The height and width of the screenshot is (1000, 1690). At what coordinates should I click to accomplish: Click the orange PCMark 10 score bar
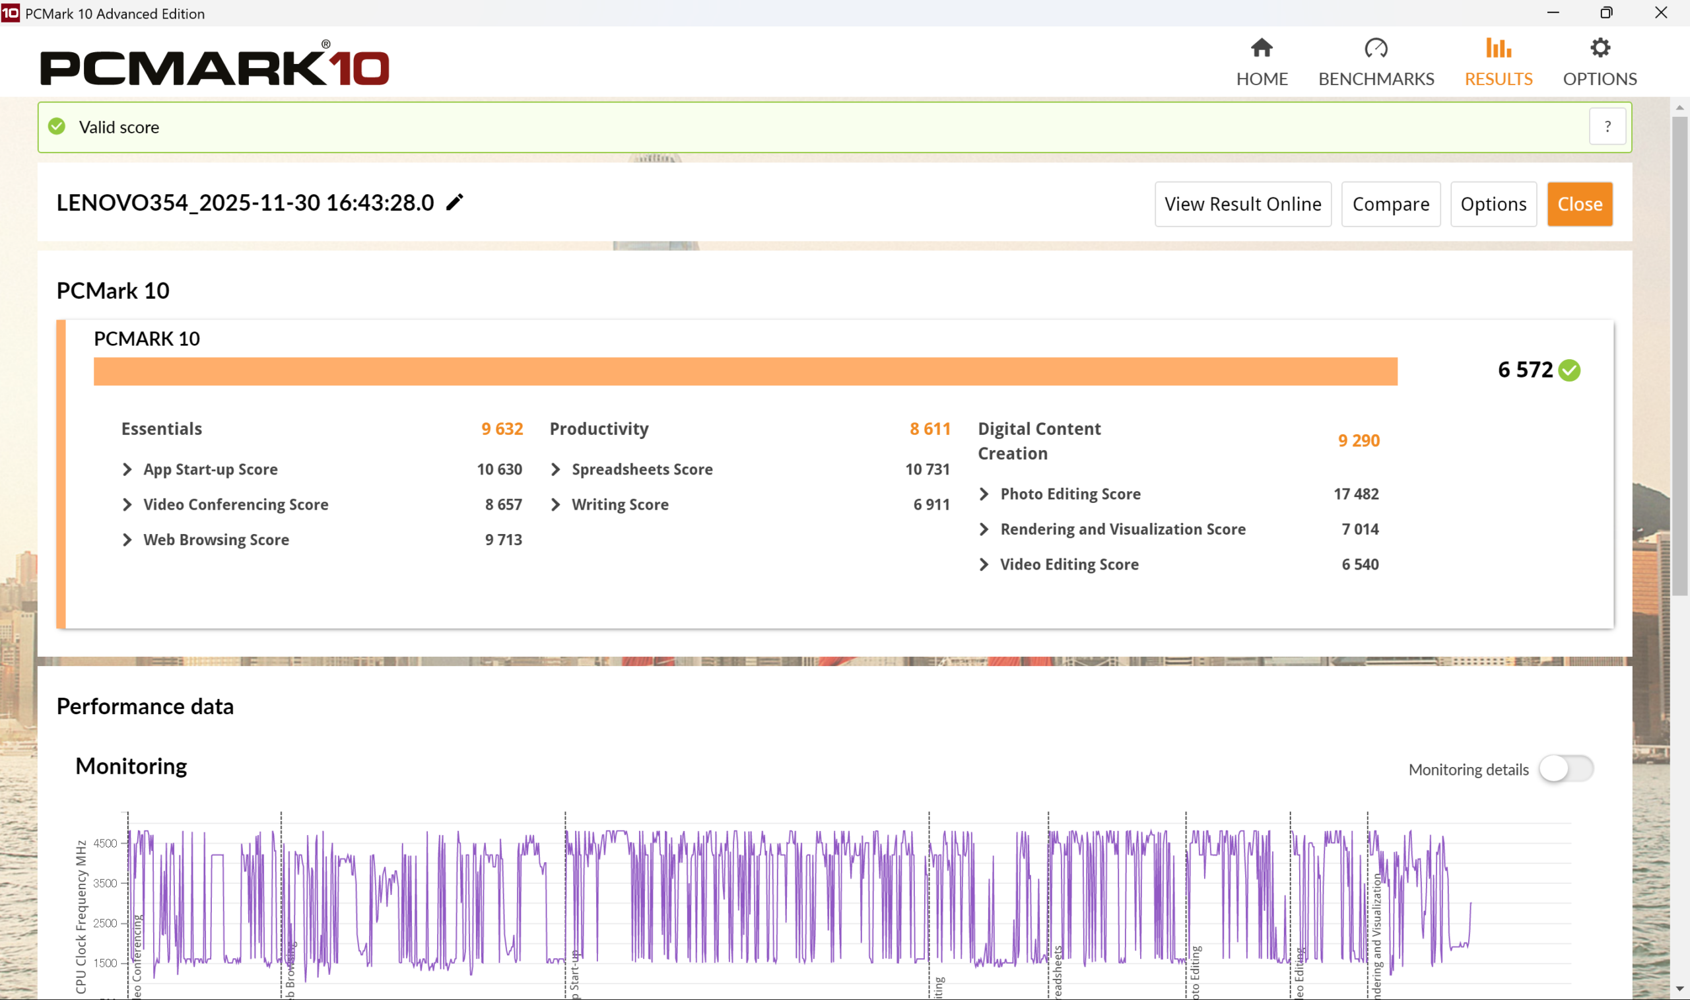tap(745, 372)
